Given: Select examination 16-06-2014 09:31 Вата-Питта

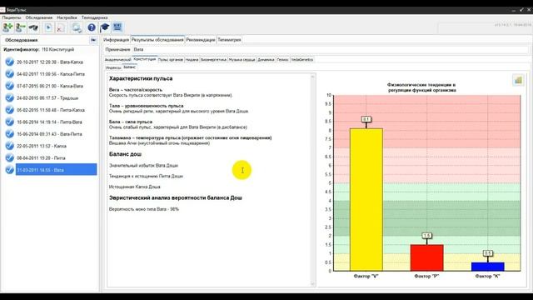Looking at the screenshot, I should [50, 134].
